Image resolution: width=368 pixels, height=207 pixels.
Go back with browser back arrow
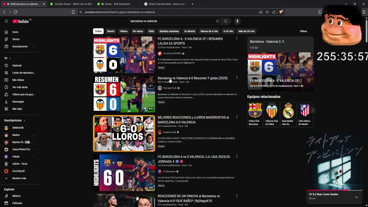pos(4,12)
